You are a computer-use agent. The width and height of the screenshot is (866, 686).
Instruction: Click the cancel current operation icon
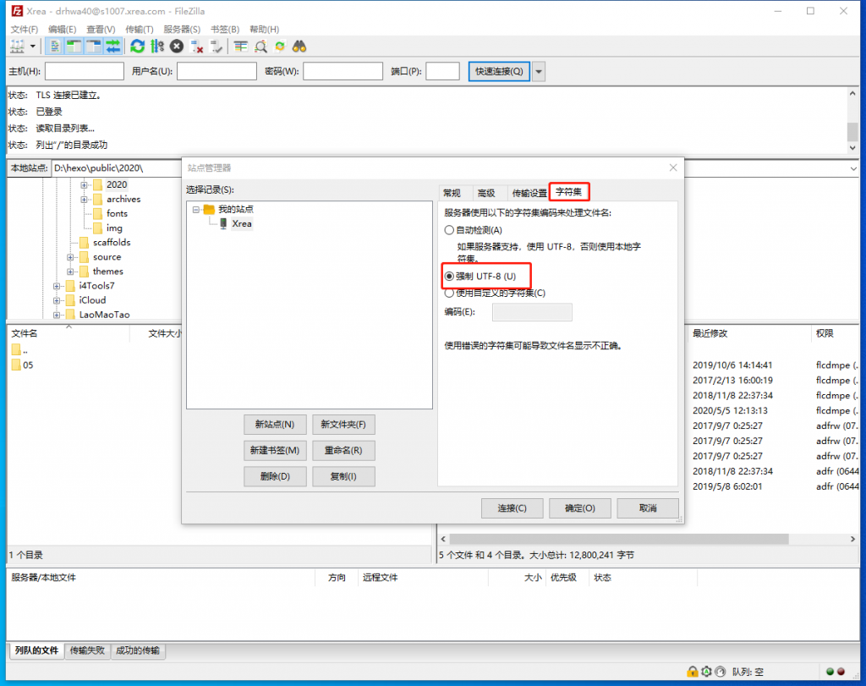click(176, 47)
